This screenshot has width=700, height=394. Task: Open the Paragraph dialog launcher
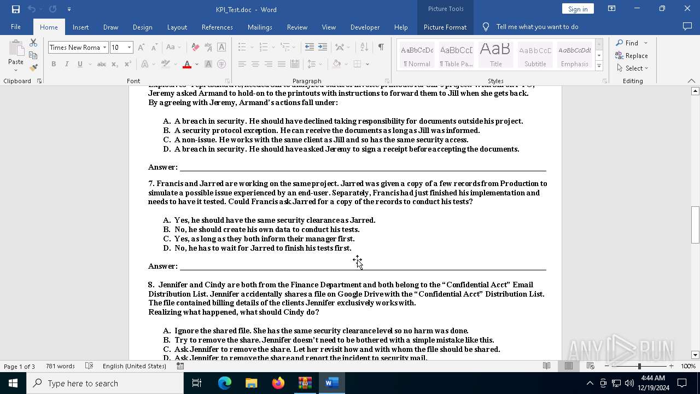click(387, 81)
